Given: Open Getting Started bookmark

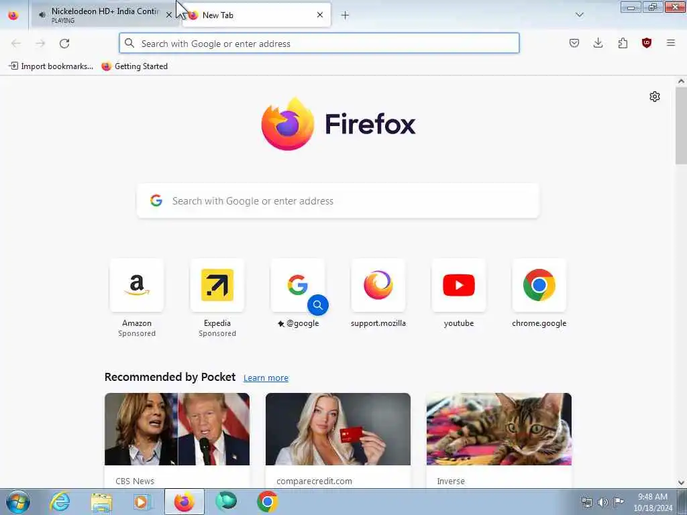Looking at the screenshot, I should tap(135, 66).
